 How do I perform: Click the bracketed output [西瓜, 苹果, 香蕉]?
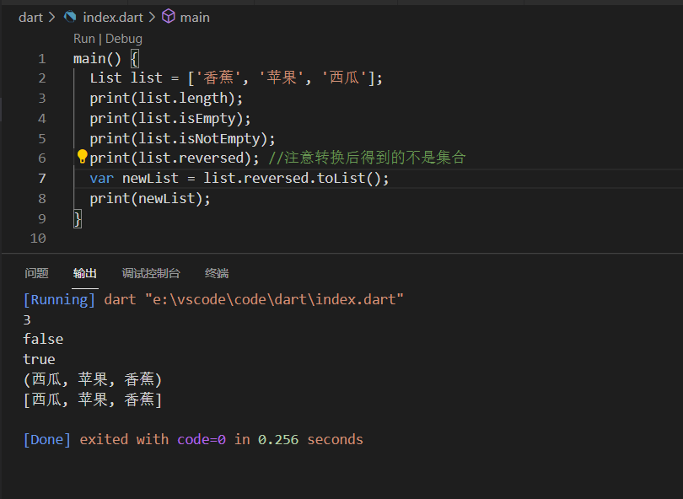93,400
